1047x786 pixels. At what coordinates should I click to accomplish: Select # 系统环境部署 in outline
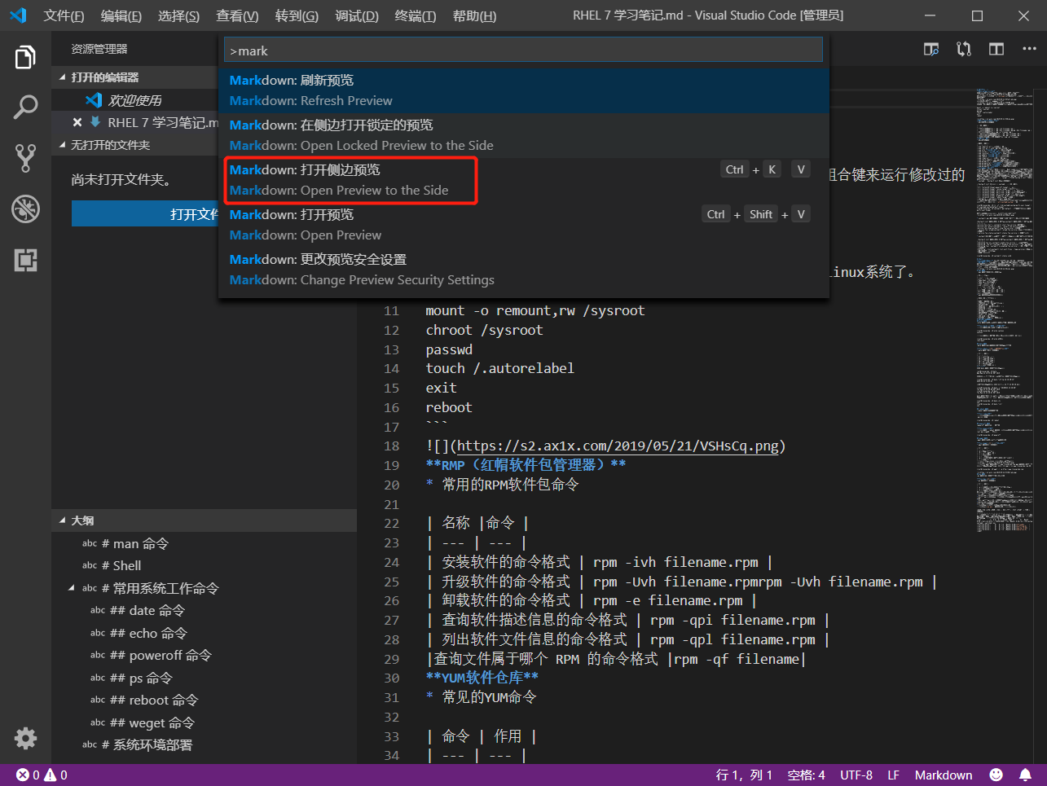click(x=147, y=744)
